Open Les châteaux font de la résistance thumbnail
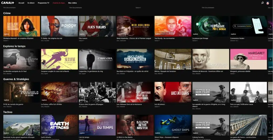This screenshot has height=140, width=273. click(x=135, y=92)
